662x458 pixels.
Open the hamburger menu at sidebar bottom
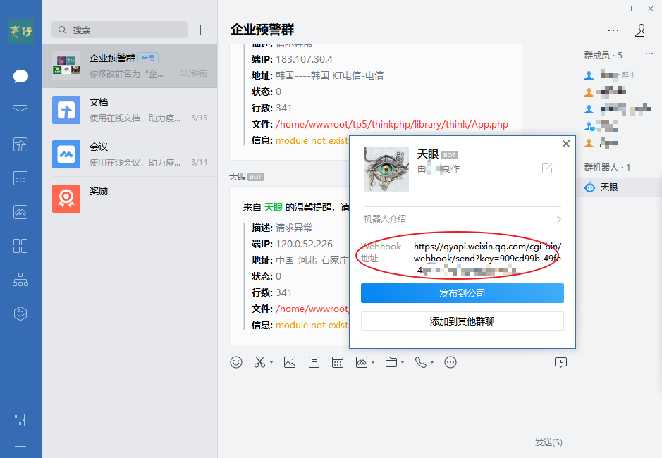pos(20,442)
